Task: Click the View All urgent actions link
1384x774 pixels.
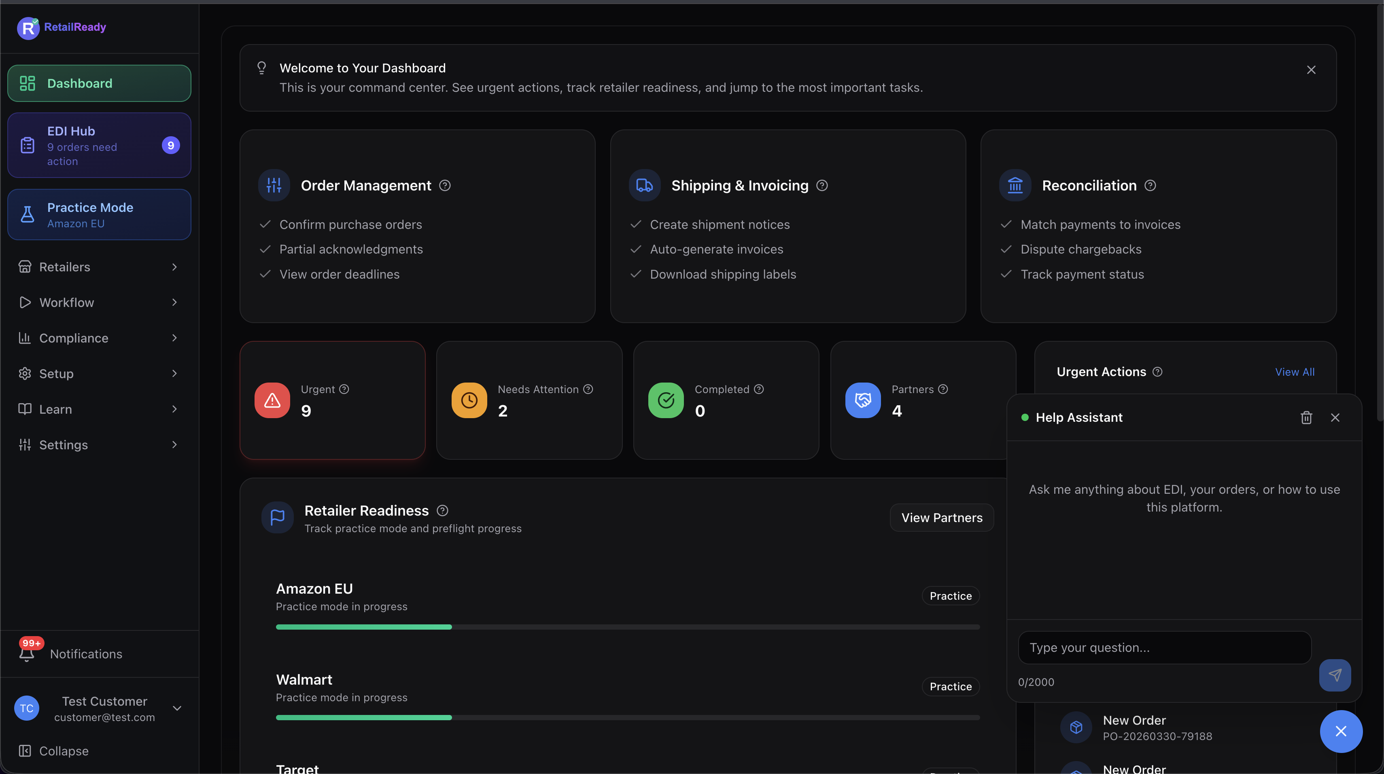Action: [x=1294, y=371]
